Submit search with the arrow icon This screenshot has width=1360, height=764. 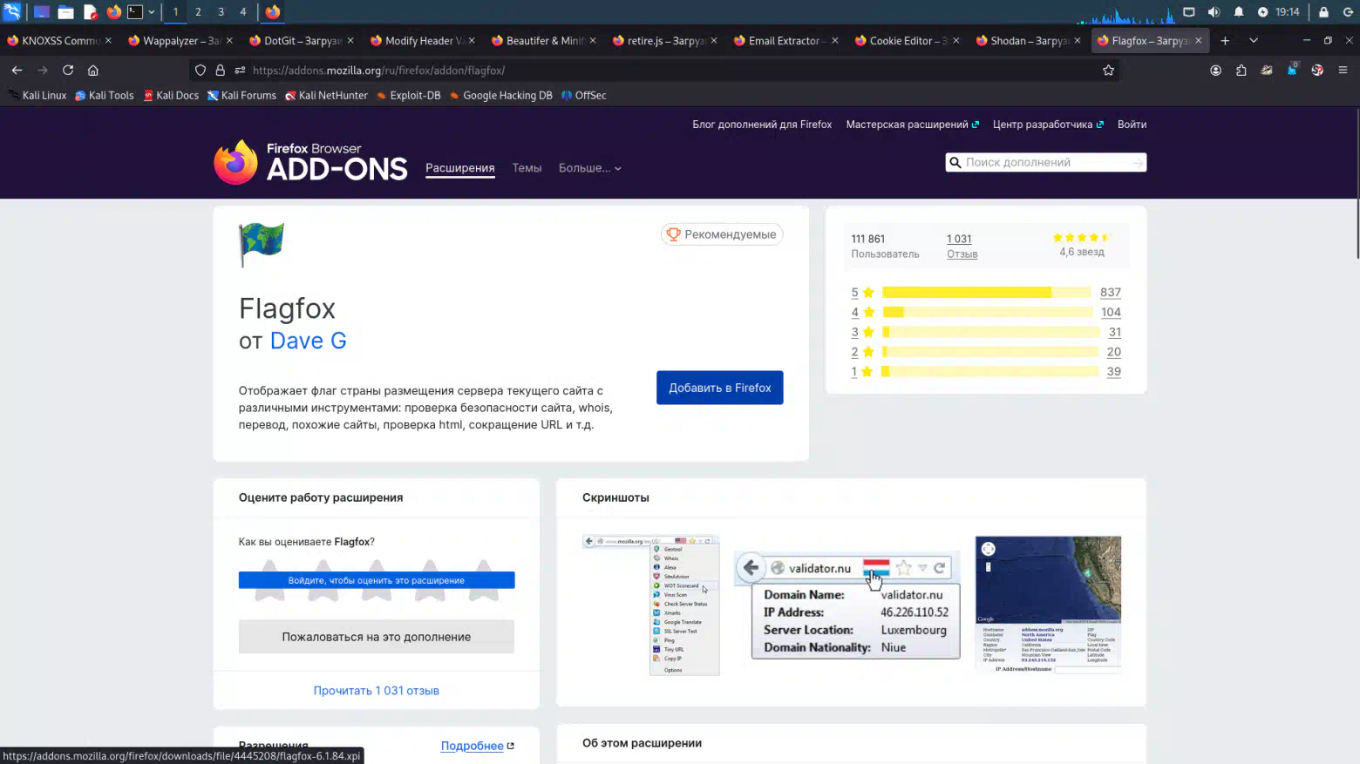tap(1137, 163)
